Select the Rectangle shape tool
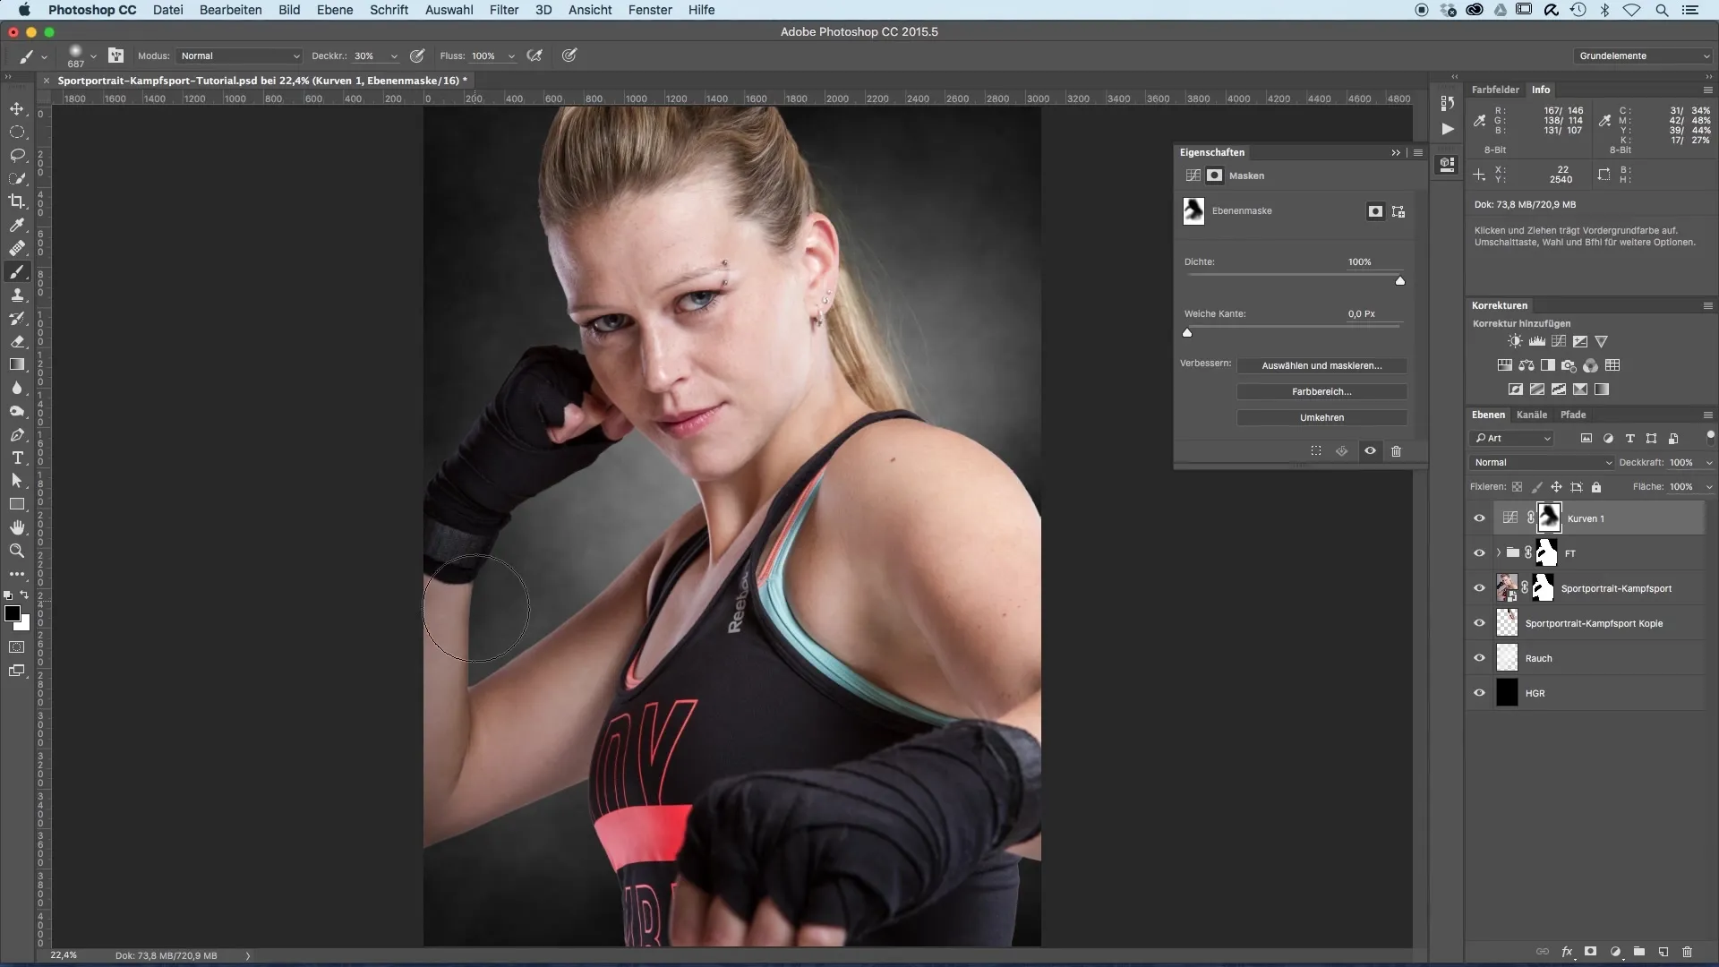 click(17, 505)
